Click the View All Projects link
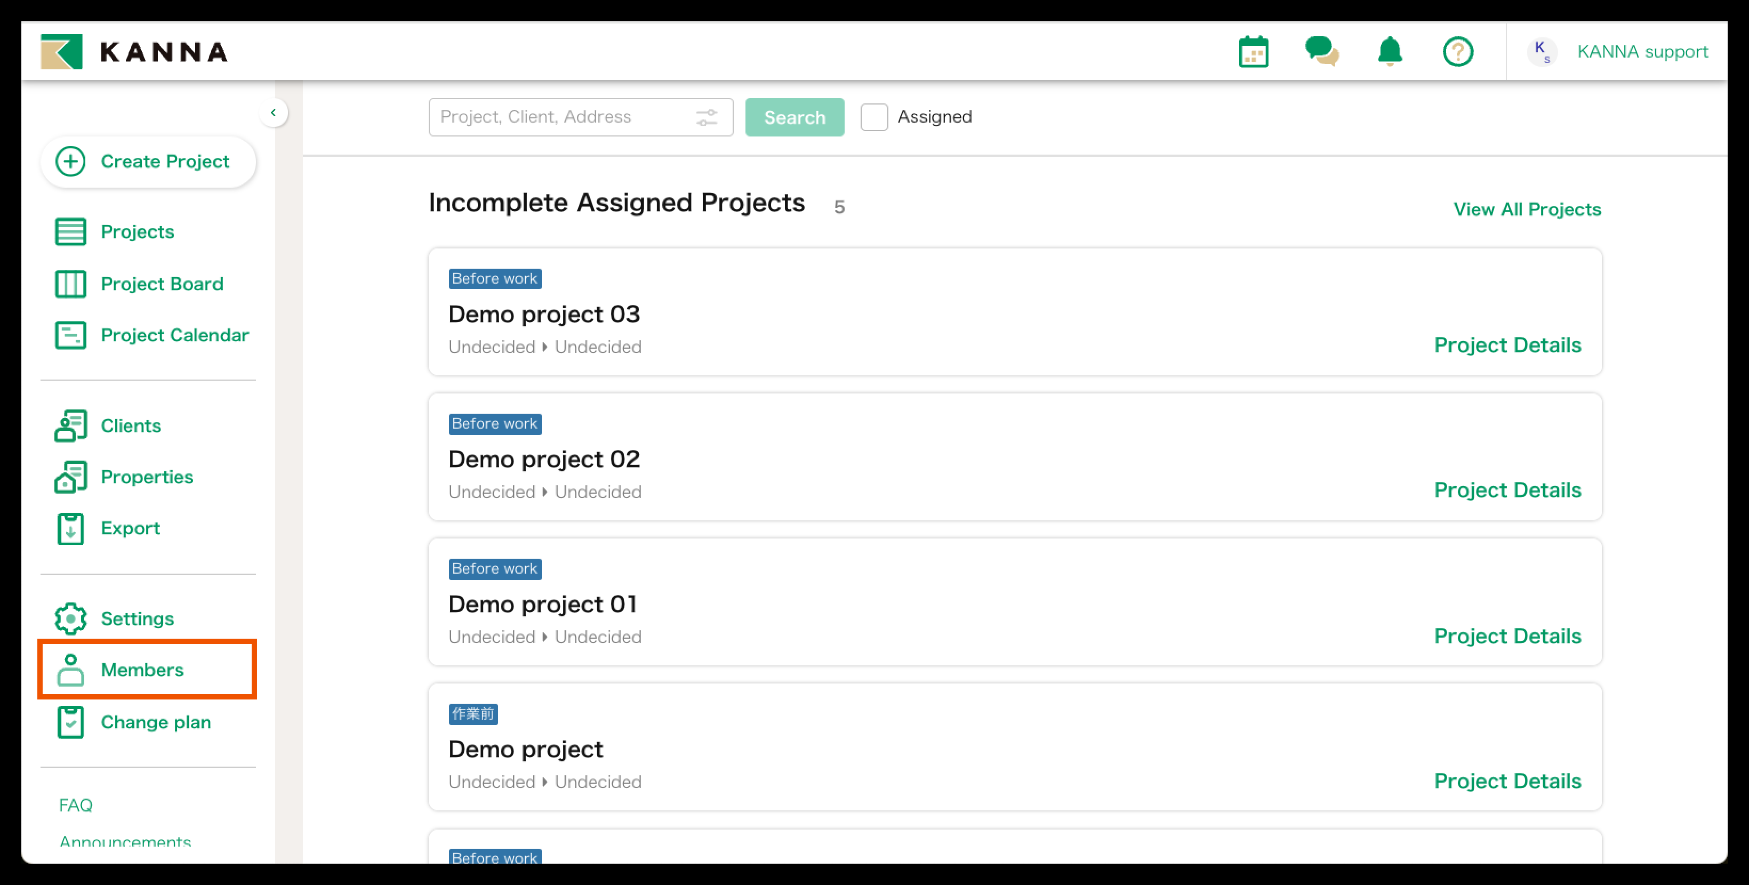Viewport: 1749px width, 885px height. pyautogui.click(x=1527, y=209)
